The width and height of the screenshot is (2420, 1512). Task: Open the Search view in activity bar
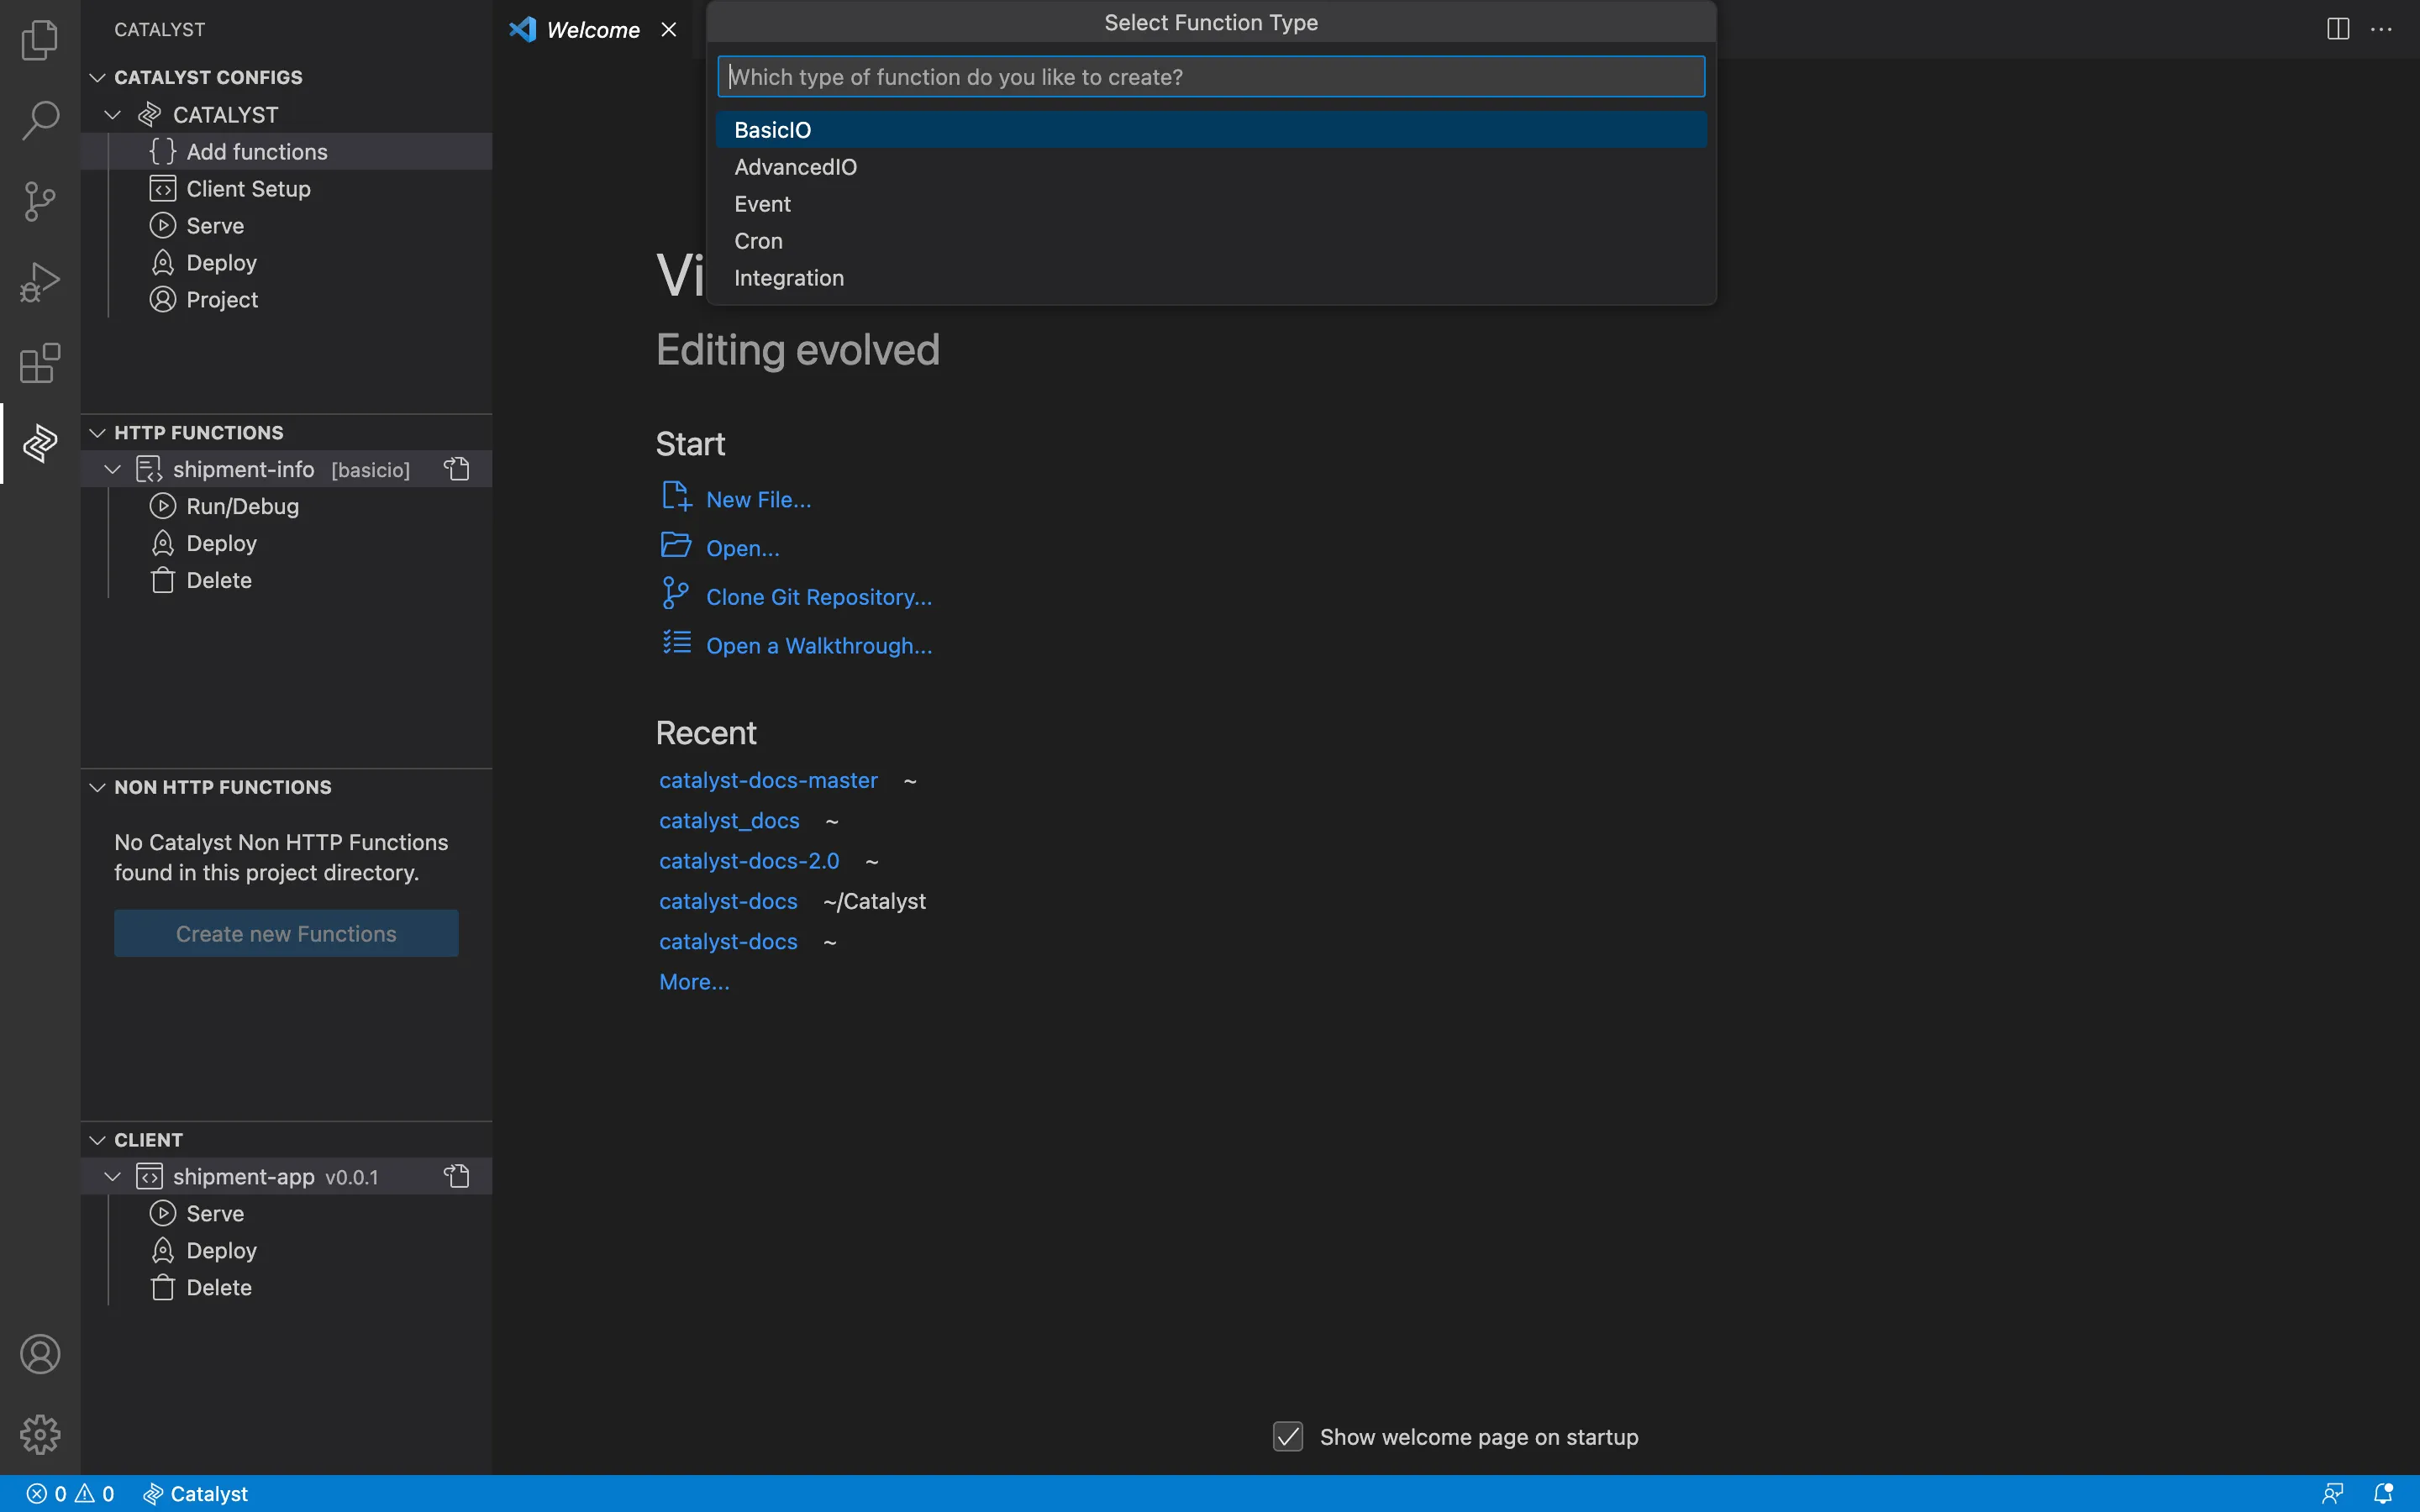40,120
